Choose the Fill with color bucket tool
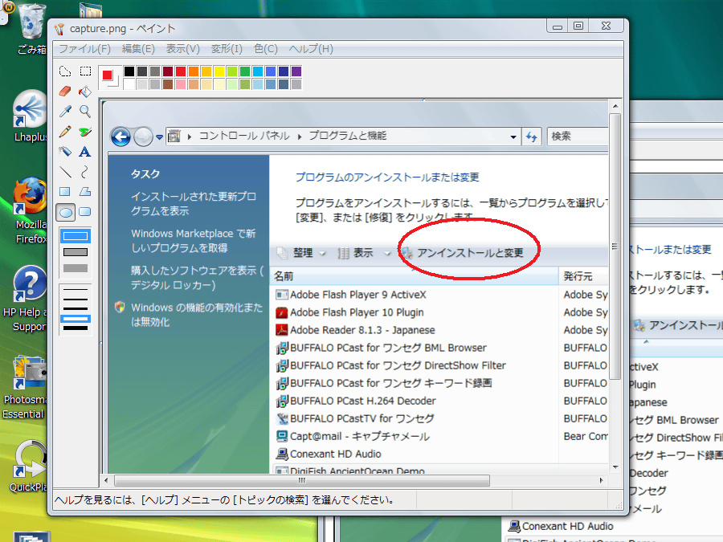 85,92
